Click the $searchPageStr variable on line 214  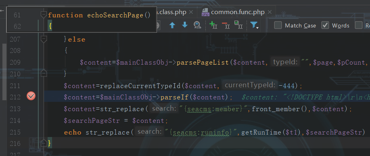click(92, 120)
